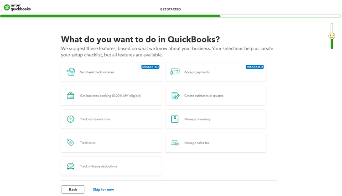
Task: Pick the Manage inventory option
Action: point(216,119)
